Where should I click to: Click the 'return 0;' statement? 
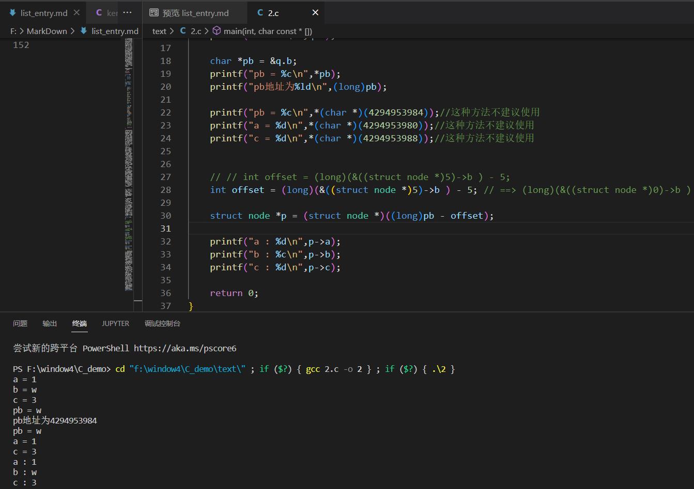[x=234, y=293]
